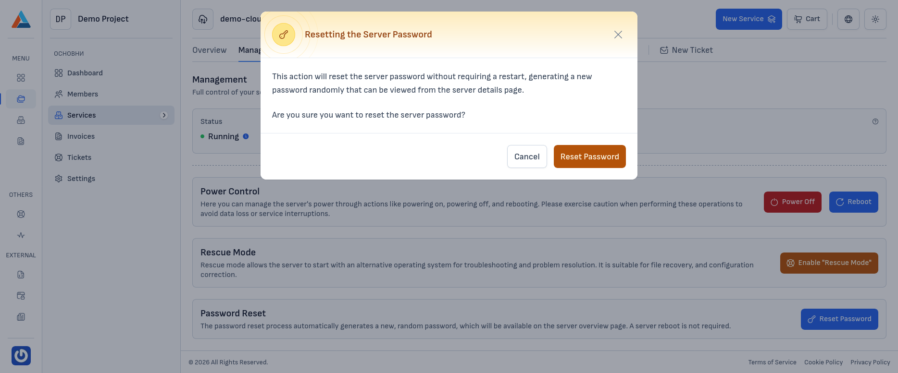Viewport: 898px width, 373px height.
Task: Click the Tickets sidebar item
Action: click(x=79, y=157)
